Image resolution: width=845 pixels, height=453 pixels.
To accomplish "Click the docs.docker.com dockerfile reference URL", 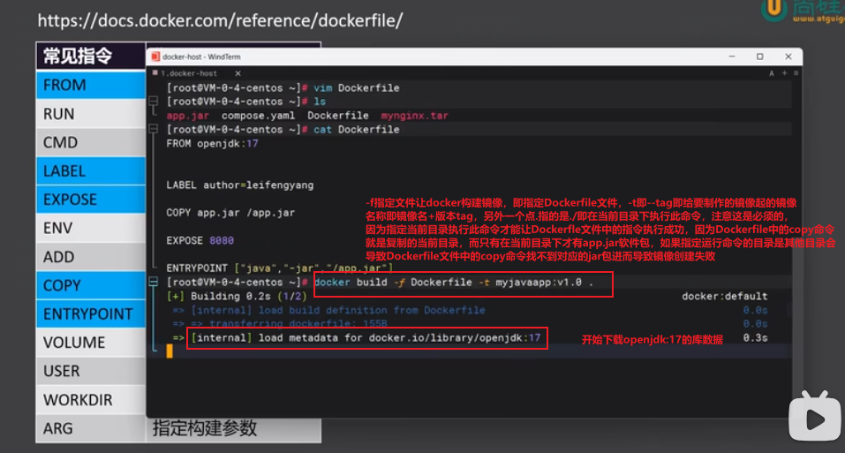I will point(220,20).
